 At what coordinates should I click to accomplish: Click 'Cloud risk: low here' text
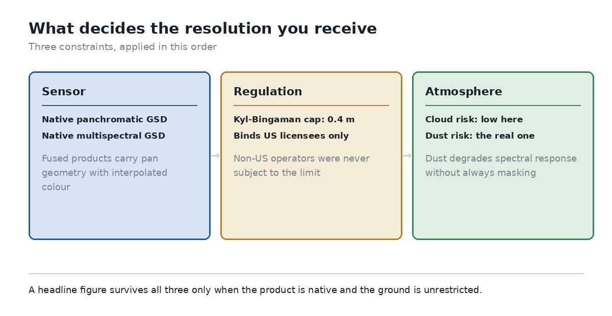pos(474,120)
